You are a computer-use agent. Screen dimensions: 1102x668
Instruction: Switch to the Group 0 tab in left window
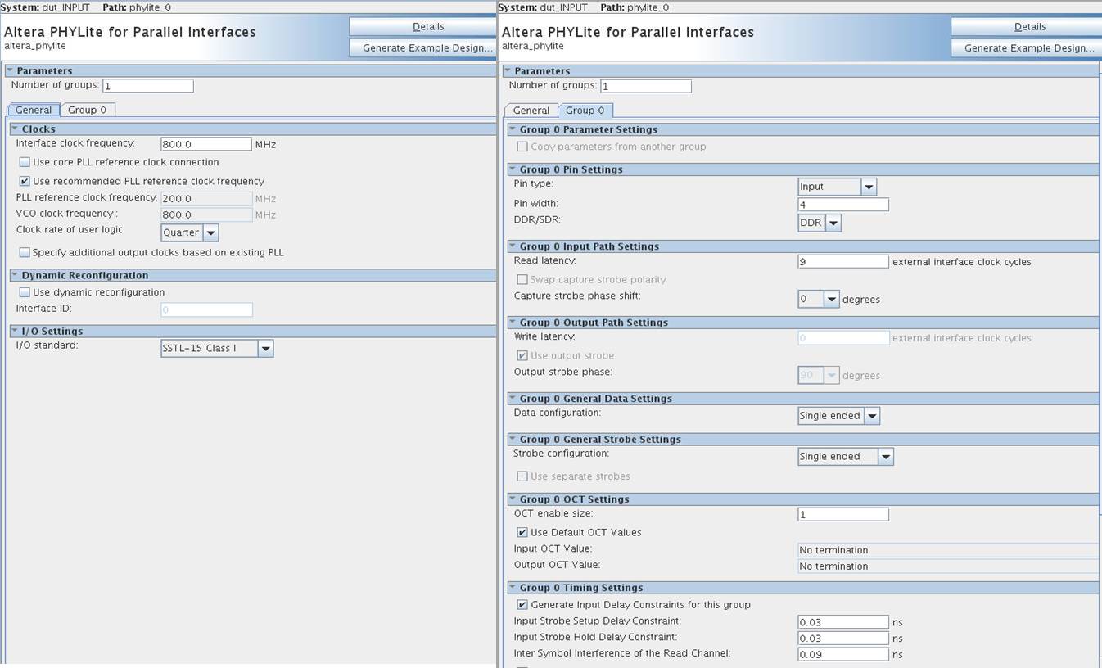point(88,110)
